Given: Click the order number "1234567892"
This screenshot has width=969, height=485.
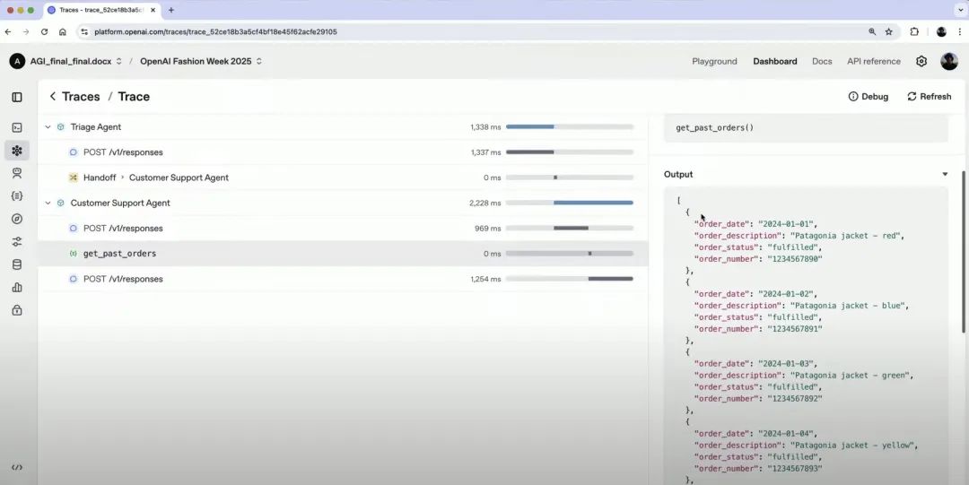Looking at the screenshot, I should coord(795,399).
